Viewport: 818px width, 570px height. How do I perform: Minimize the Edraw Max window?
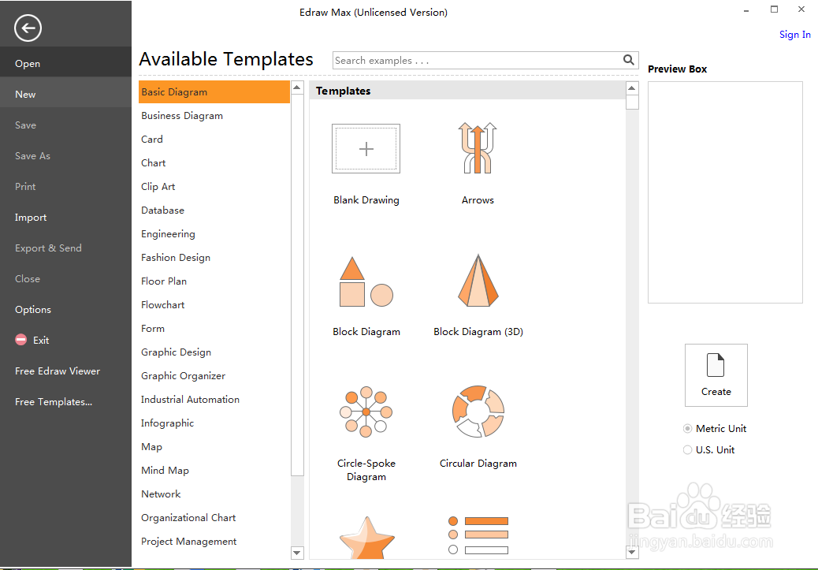click(746, 9)
